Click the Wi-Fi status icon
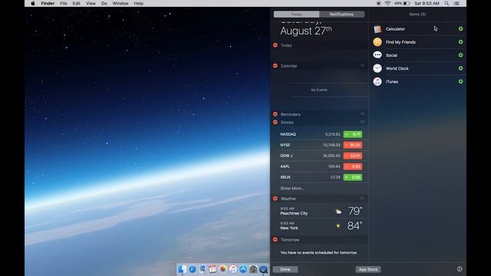Image resolution: width=491 pixels, height=276 pixels. pyautogui.click(x=387, y=3)
